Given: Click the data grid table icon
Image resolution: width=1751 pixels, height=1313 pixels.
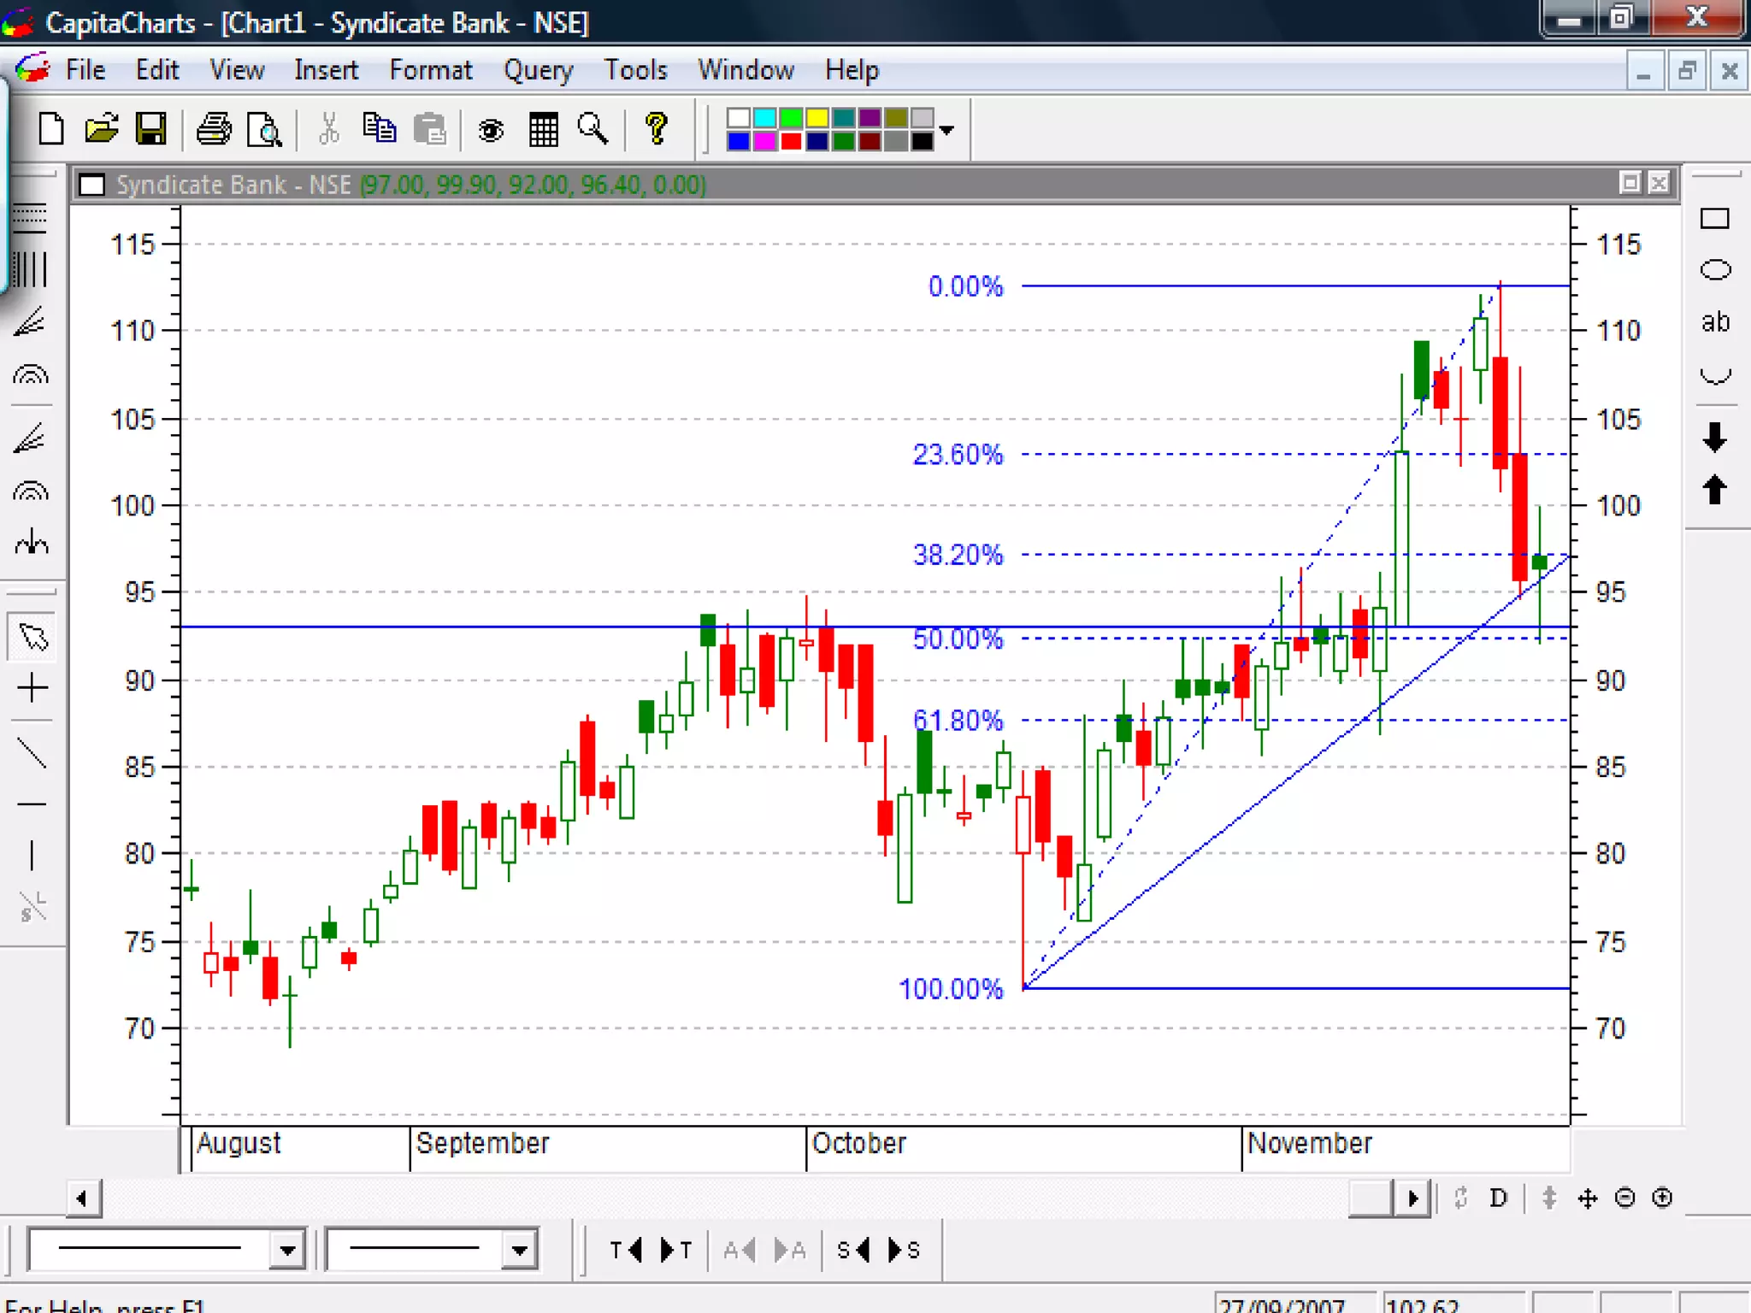Looking at the screenshot, I should (x=543, y=130).
